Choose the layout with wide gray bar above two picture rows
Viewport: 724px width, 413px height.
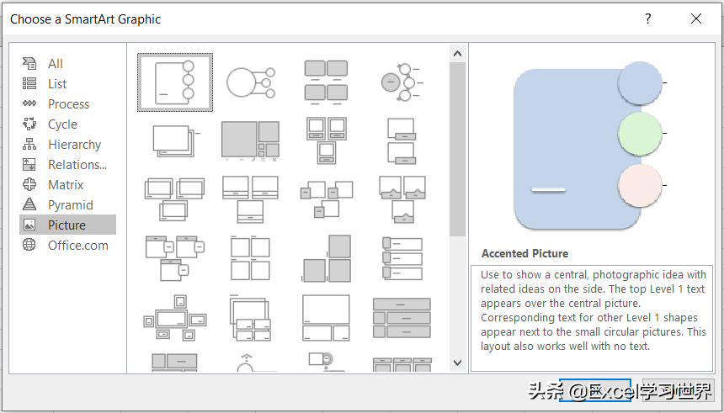coord(402,318)
